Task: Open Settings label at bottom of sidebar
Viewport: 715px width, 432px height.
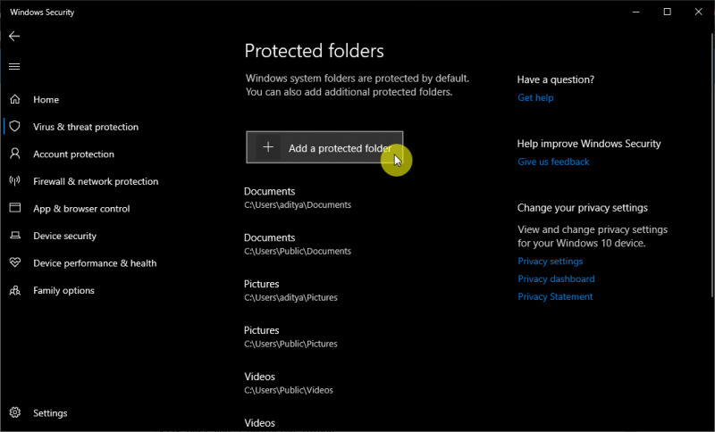Action: point(50,413)
